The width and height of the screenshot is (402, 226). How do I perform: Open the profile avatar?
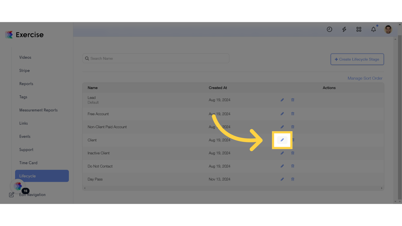point(388,29)
